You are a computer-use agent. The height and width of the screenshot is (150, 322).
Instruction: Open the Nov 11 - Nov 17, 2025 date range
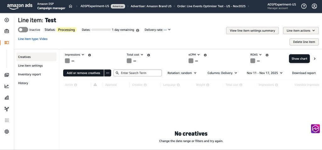[x=264, y=73]
